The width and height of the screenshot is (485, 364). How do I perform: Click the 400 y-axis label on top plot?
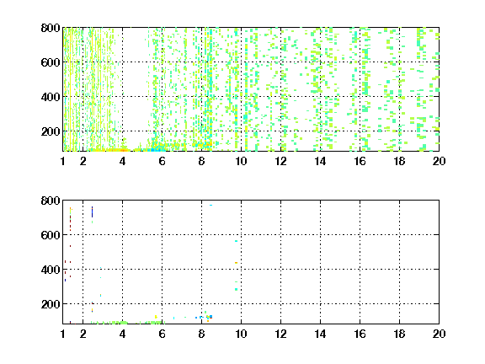click(51, 97)
